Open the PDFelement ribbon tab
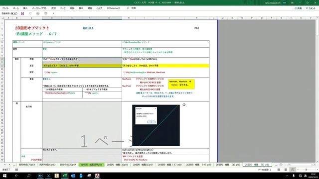319x179 pixels. coord(113,8)
